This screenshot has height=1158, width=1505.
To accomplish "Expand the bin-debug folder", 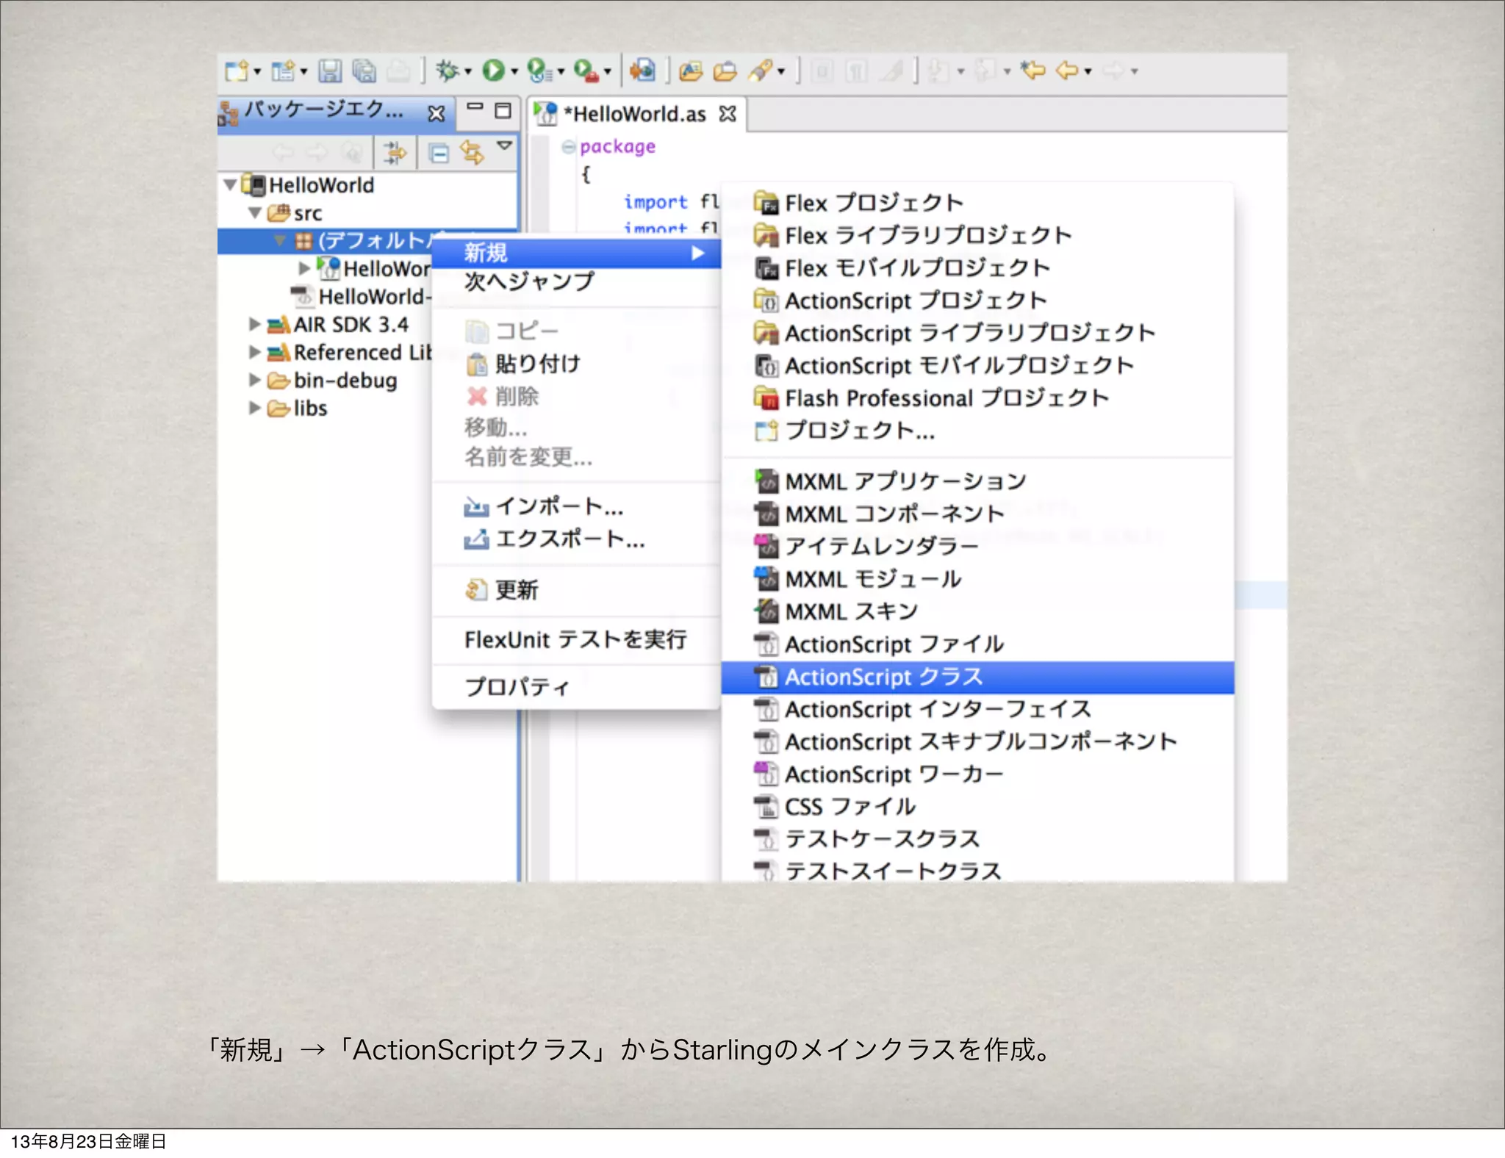I will [x=254, y=380].
